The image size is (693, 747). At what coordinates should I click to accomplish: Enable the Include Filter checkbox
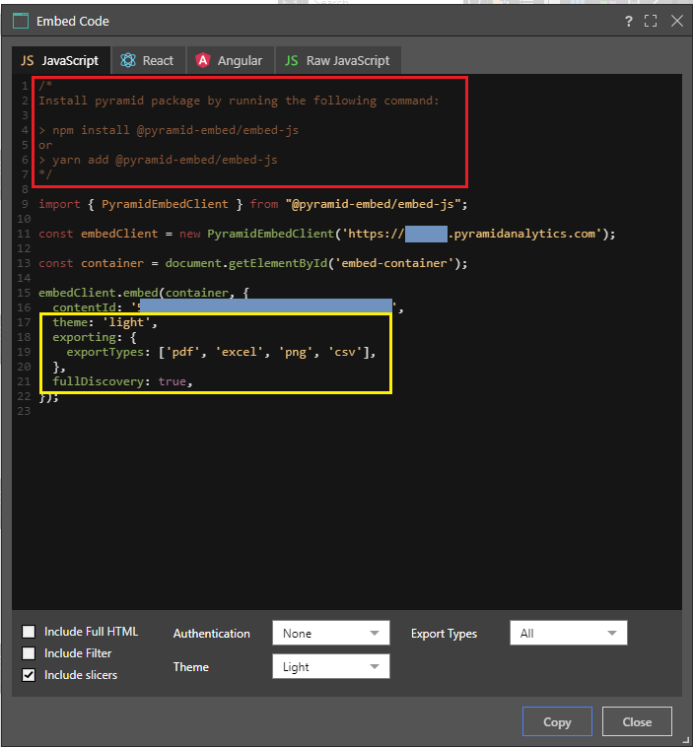coord(29,653)
